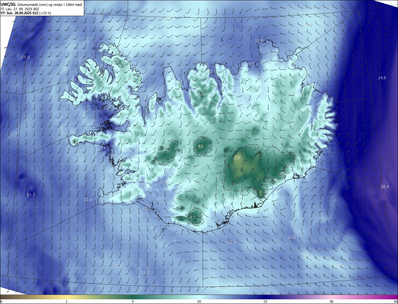
Task: Click the 13.3 value label
Action: click(95, 45)
